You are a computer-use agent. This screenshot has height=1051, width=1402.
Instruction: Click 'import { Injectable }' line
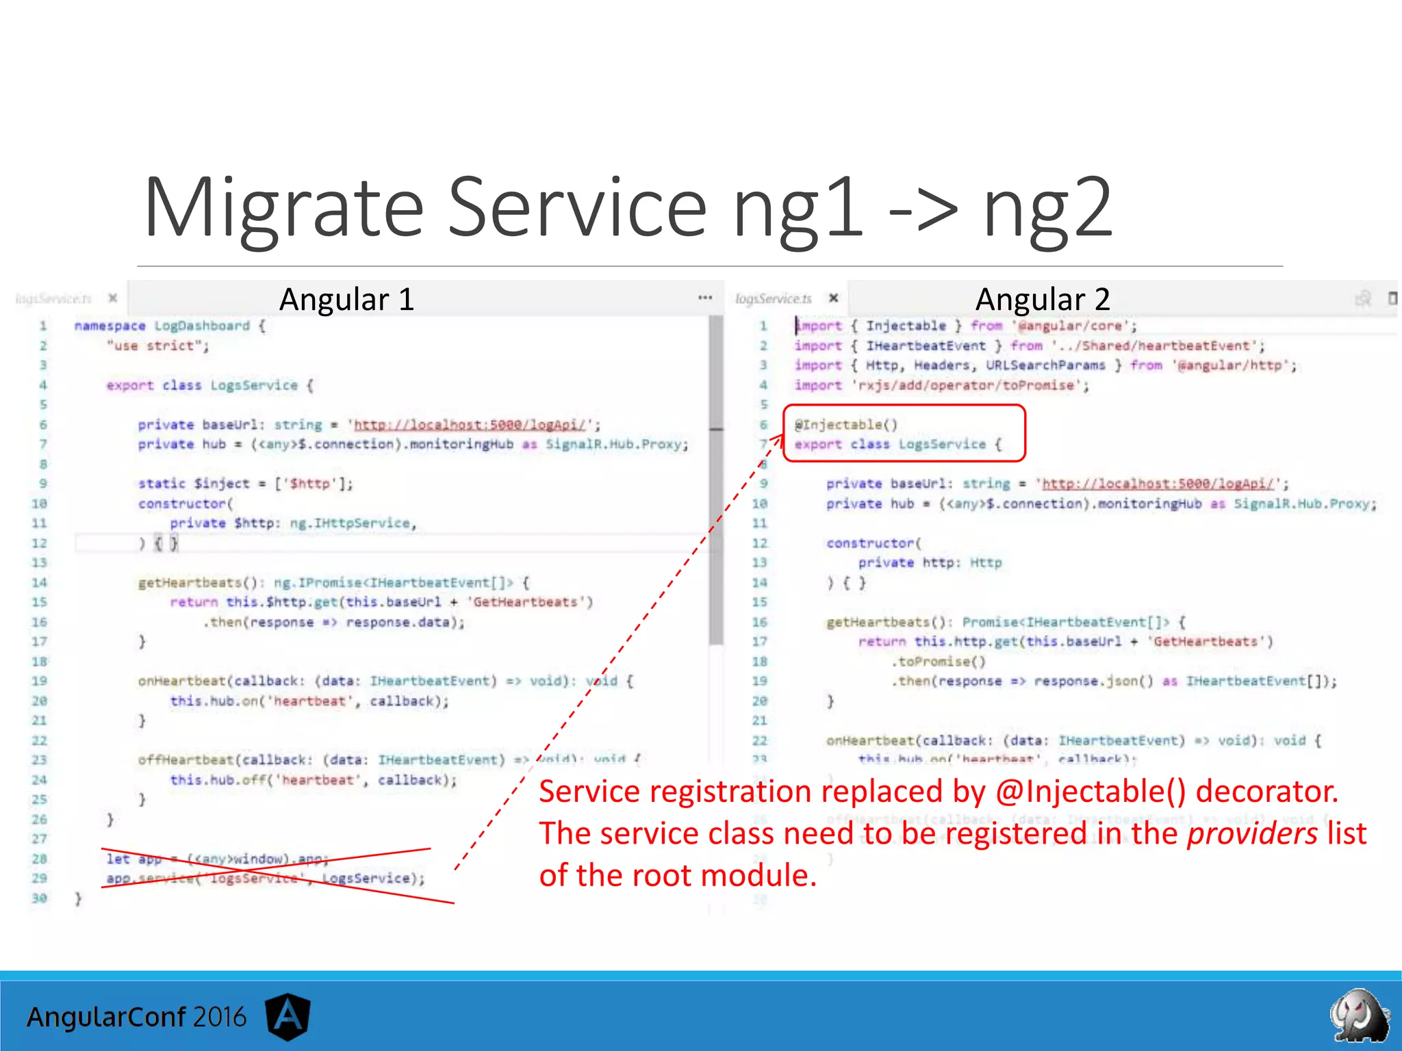[x=965, y=326]
